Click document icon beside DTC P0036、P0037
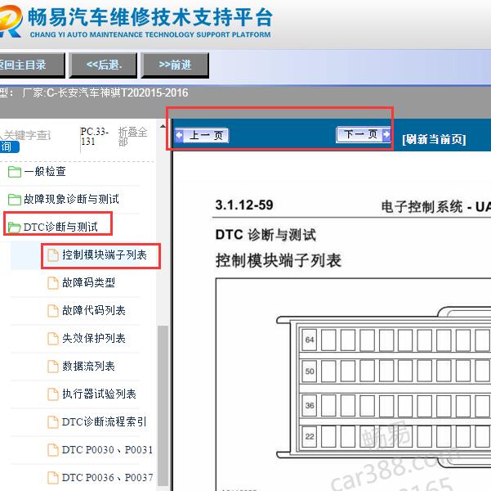The height and width of the screenshot is (491, 491). (53, 478)
